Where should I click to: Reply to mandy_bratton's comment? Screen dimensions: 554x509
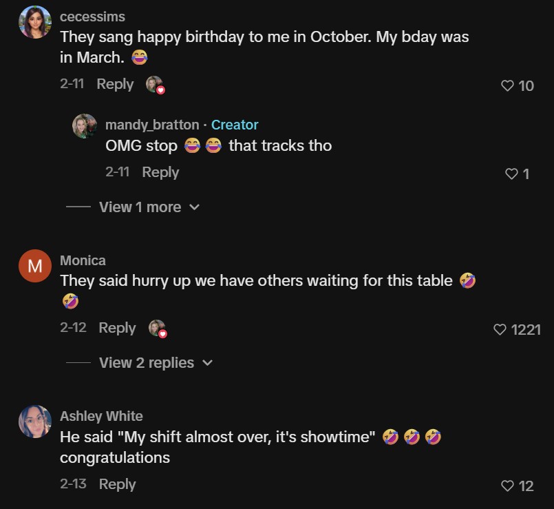160,172
